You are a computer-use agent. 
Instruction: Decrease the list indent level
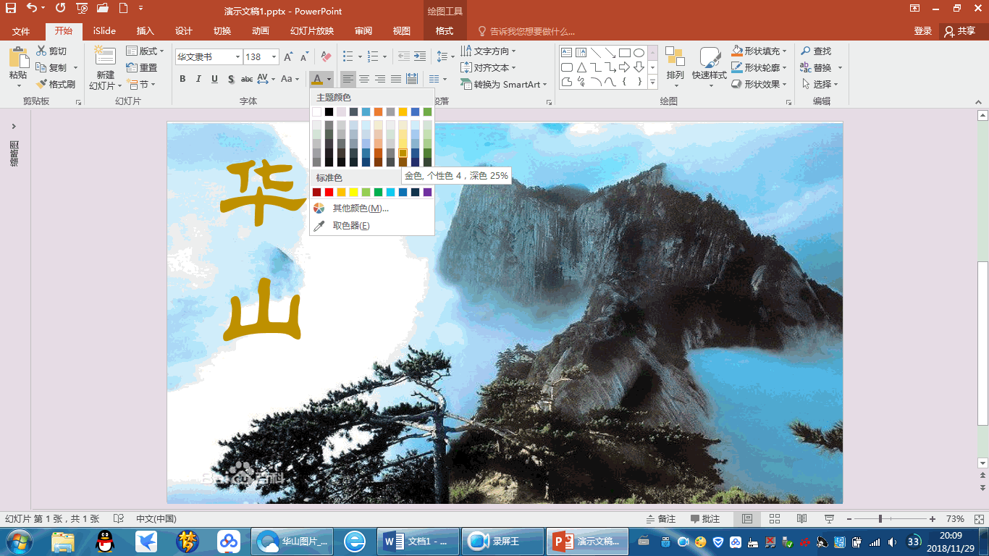click(x=403, y=56)
